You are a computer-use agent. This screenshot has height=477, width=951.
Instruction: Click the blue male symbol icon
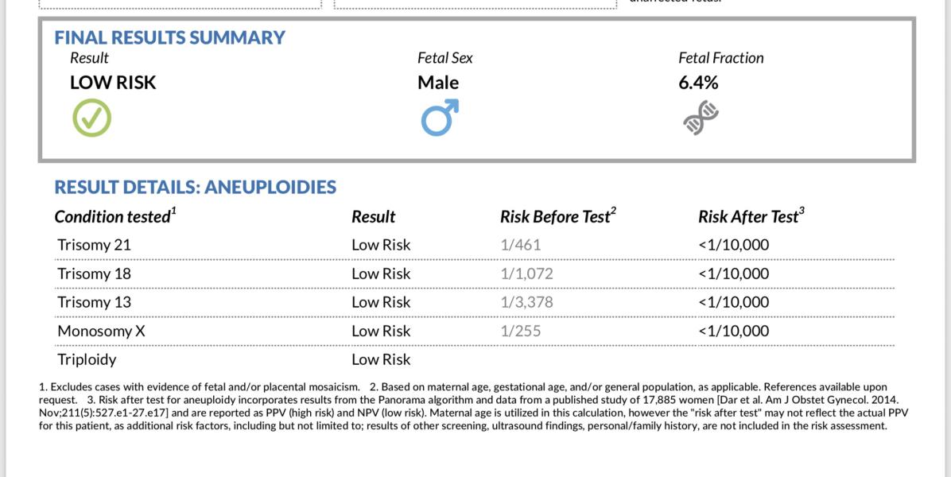(440, 118)
